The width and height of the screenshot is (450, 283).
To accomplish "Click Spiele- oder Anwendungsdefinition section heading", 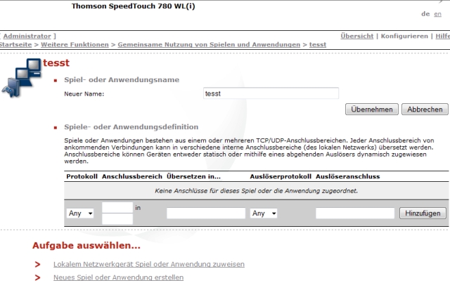I will [131, 126].
